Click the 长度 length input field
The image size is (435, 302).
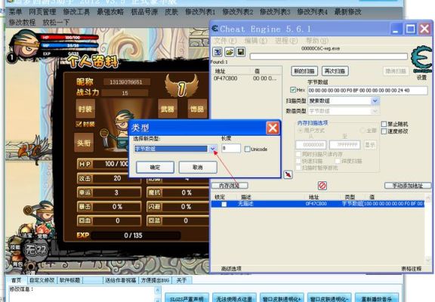(231, 148)
